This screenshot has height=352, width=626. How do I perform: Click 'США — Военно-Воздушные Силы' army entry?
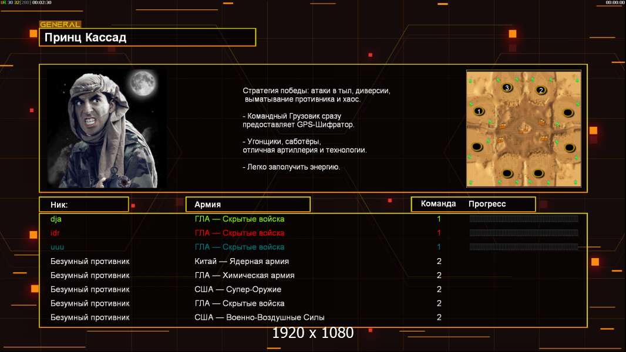coord(260,317)
